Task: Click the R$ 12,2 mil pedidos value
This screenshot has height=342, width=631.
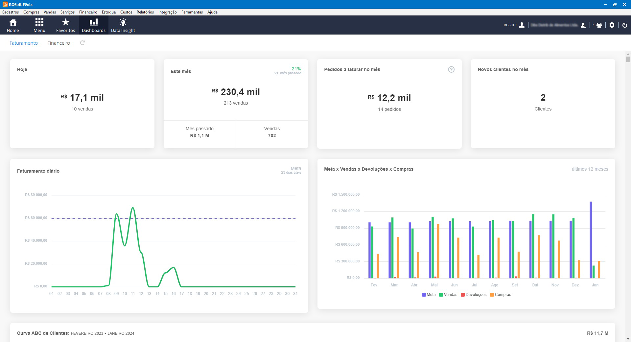Action: (389, 98)
